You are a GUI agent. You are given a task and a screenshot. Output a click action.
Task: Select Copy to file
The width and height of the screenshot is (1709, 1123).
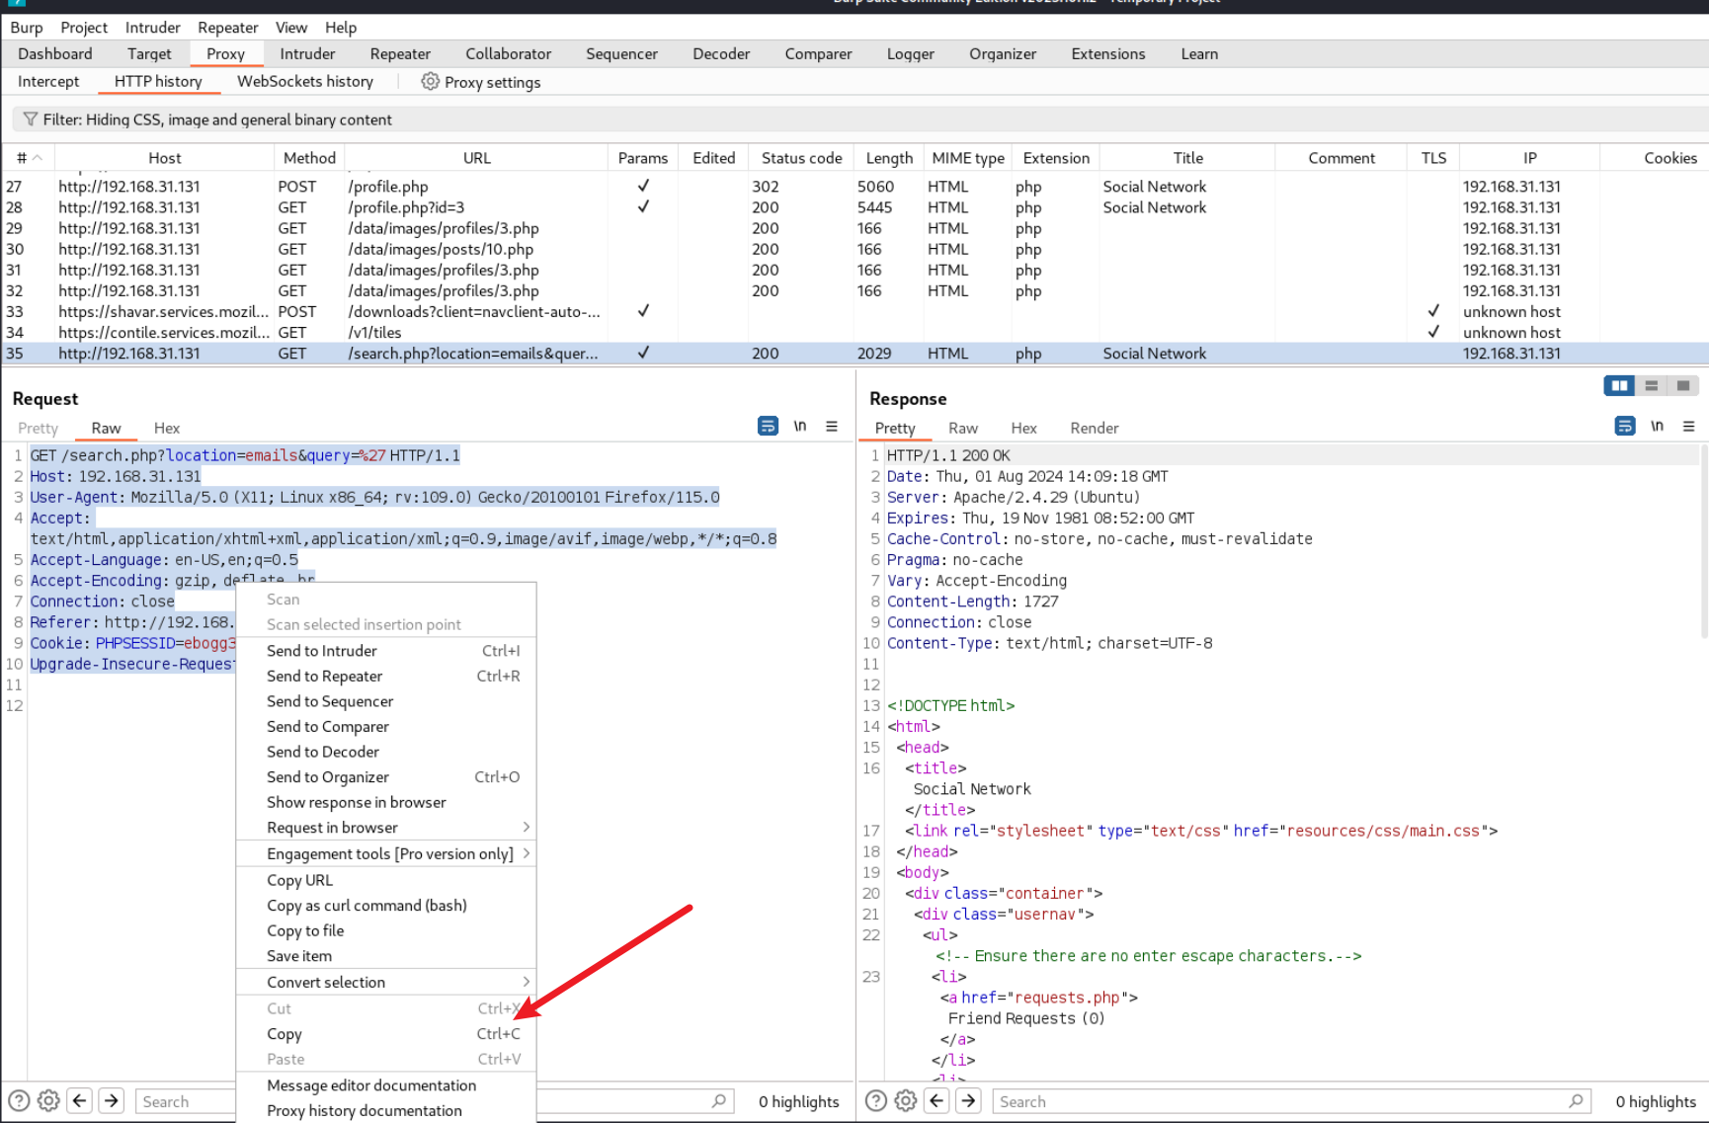coord(386,930)
